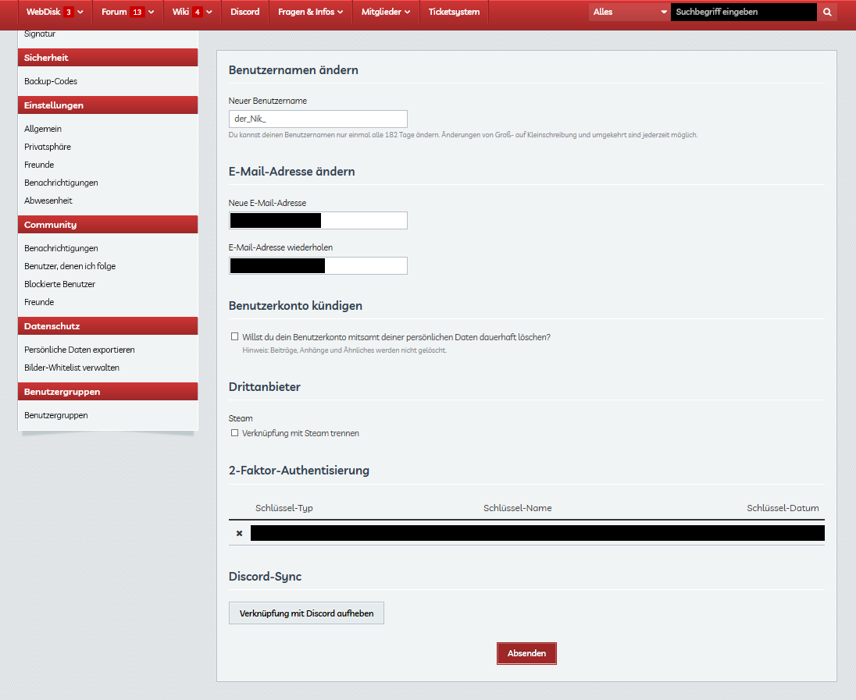Click the search magnifier icon

[827, 12]
